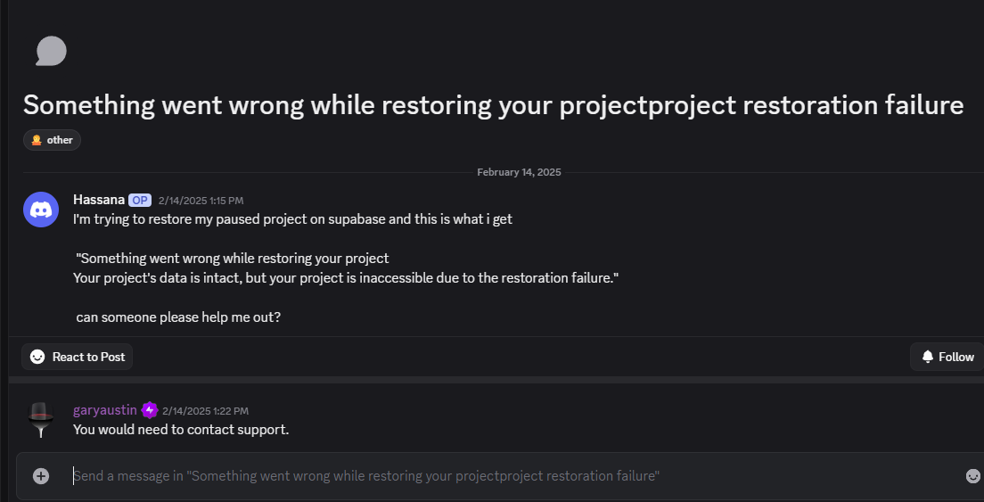This screenshot has width=984, height=502.
Task: Click the "You would need to contact support." reply
Action: [x=181, y=430]
